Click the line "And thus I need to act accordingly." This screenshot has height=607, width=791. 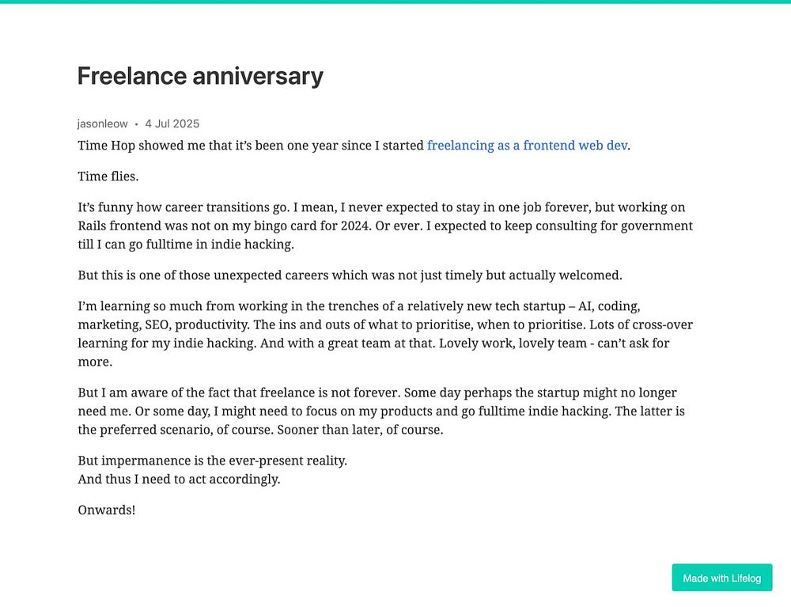tap(179, 480)
